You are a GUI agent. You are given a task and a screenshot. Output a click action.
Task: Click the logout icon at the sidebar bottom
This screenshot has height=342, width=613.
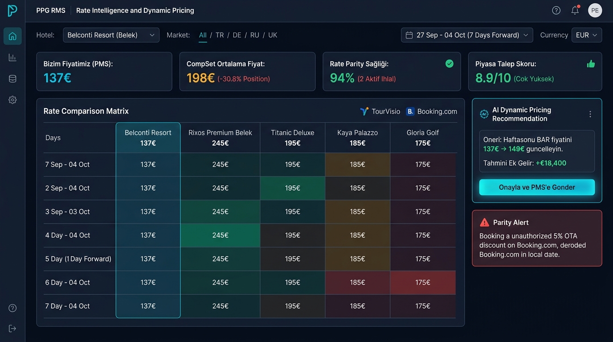[x=12, y=329]
